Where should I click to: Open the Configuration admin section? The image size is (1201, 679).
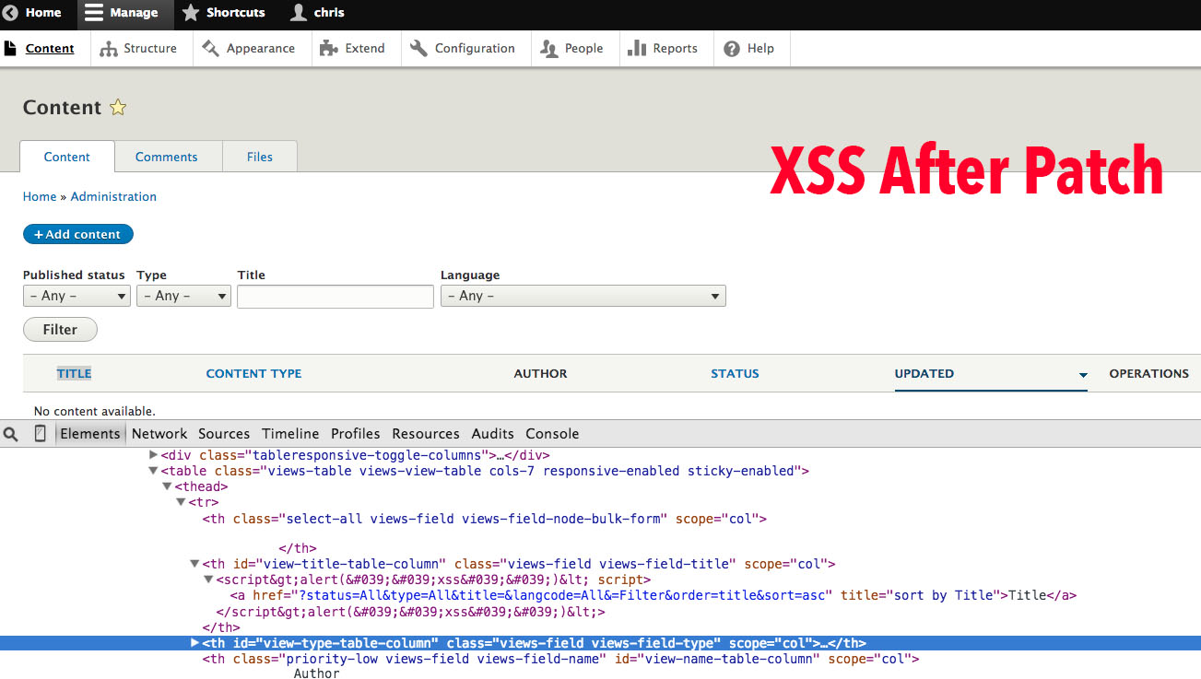pyautogui.click(x=465, y=48)
